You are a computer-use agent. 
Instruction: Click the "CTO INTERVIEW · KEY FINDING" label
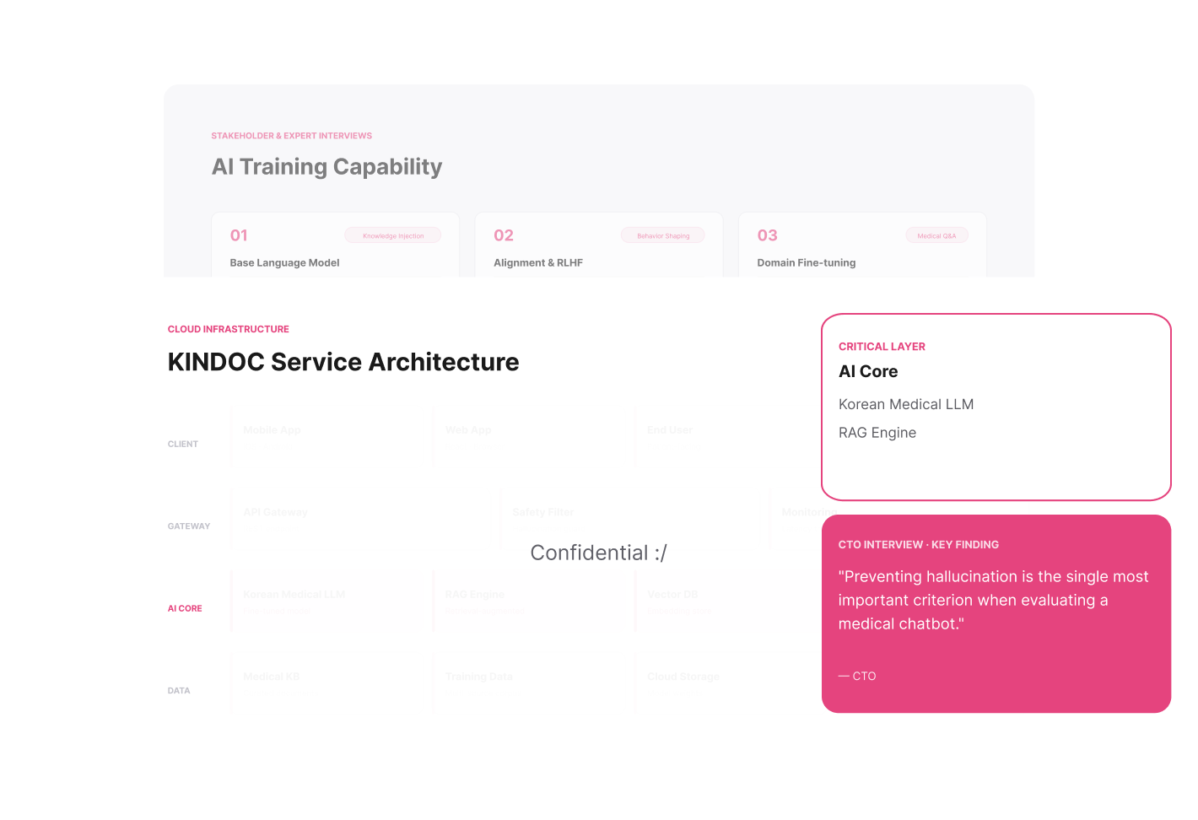click(x=919, y=545)
